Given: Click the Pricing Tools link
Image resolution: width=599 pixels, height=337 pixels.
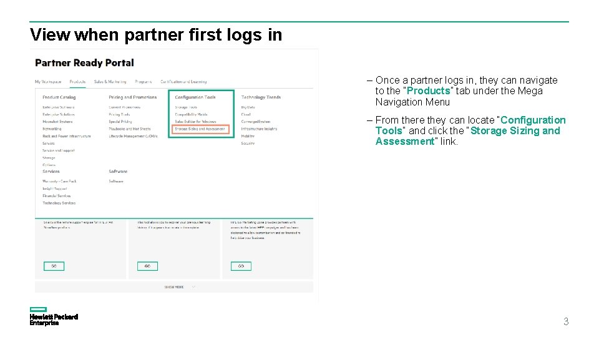Looking at the screenshot, I should 119,115.
